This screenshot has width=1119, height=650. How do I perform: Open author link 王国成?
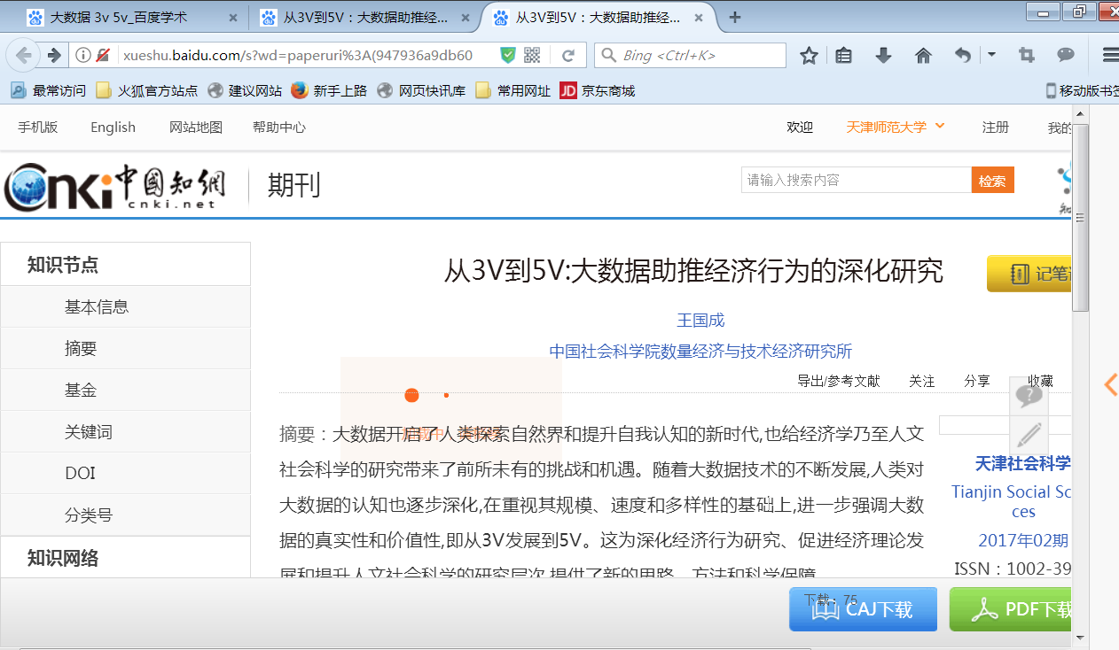(x=700, y=320)
